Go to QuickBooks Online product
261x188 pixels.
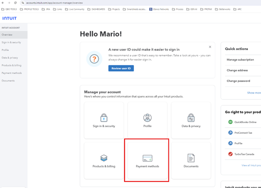(x=243, y=122)
